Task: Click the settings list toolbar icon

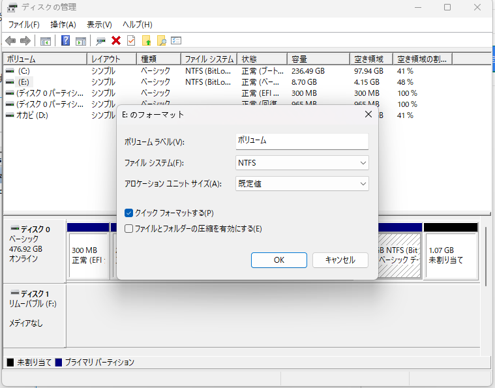Action: 176,40
